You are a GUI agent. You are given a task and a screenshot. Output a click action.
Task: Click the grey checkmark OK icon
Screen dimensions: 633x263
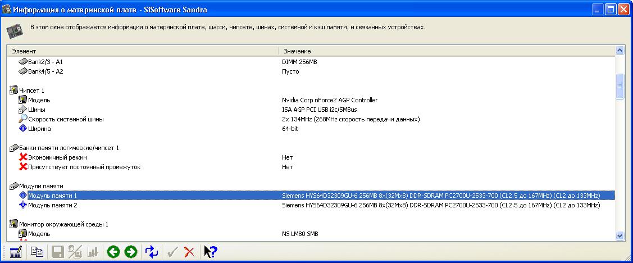click(172, 252)
